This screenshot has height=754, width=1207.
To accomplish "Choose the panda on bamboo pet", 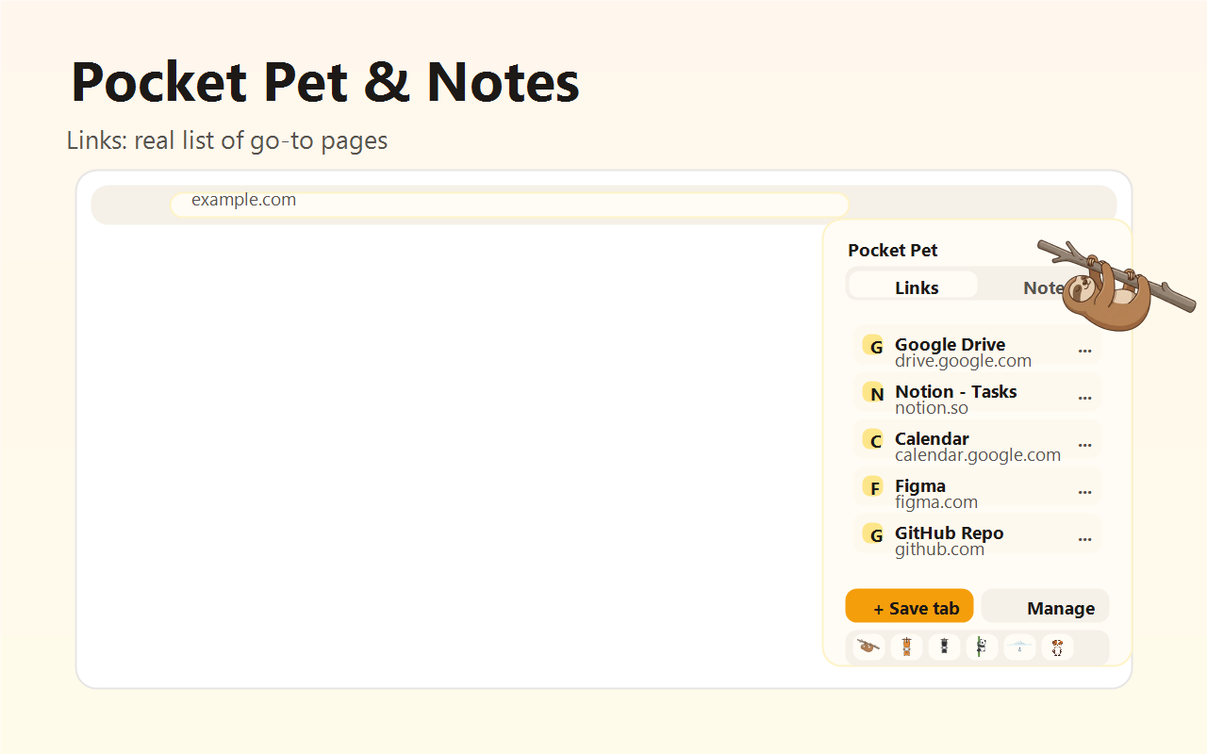I will click(x=981, y=647).
